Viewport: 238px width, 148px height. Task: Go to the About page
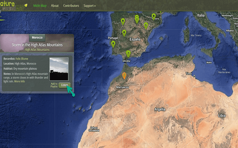click(x=55, y=6)
